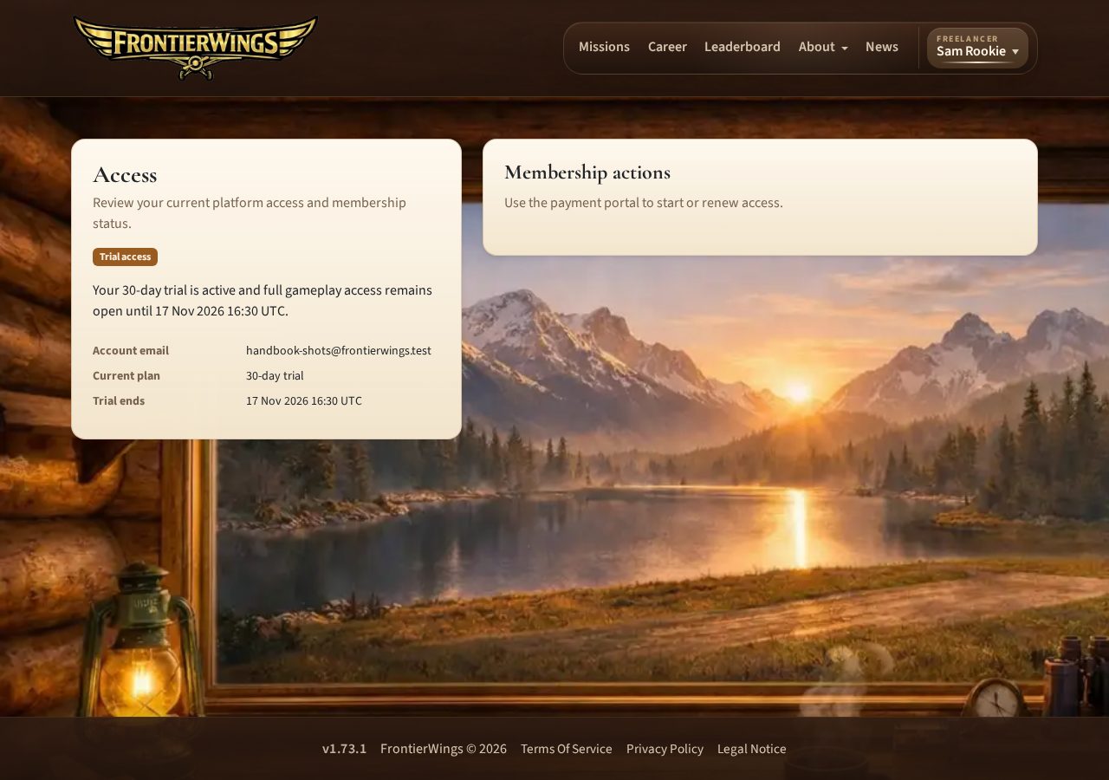Expand the About dropdown menu

[x=823, y=47]
